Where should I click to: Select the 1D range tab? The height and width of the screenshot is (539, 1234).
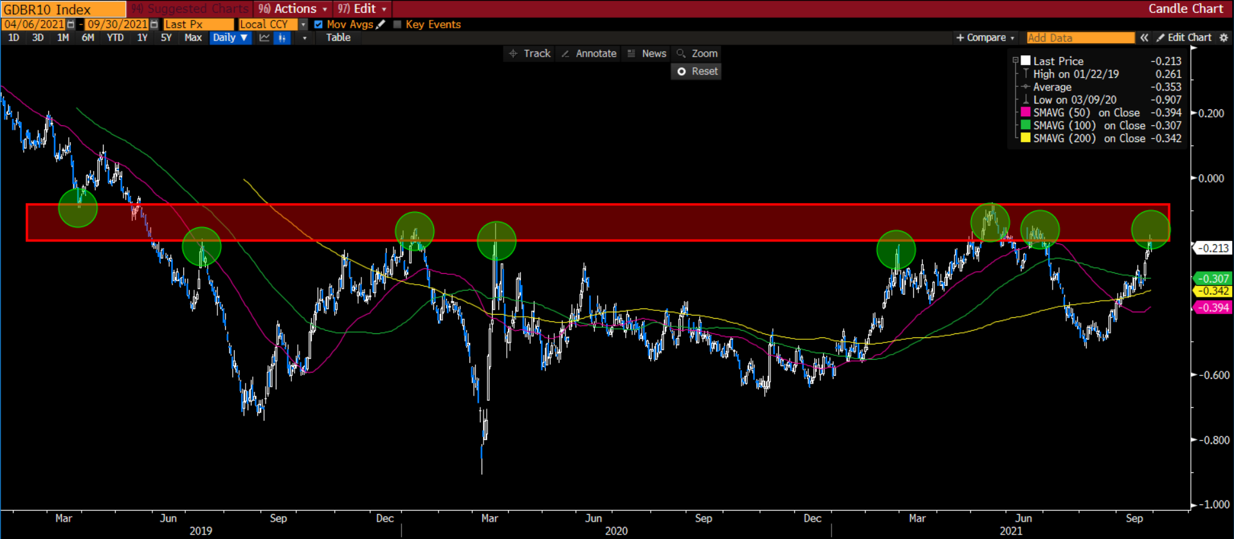point(14,38)
